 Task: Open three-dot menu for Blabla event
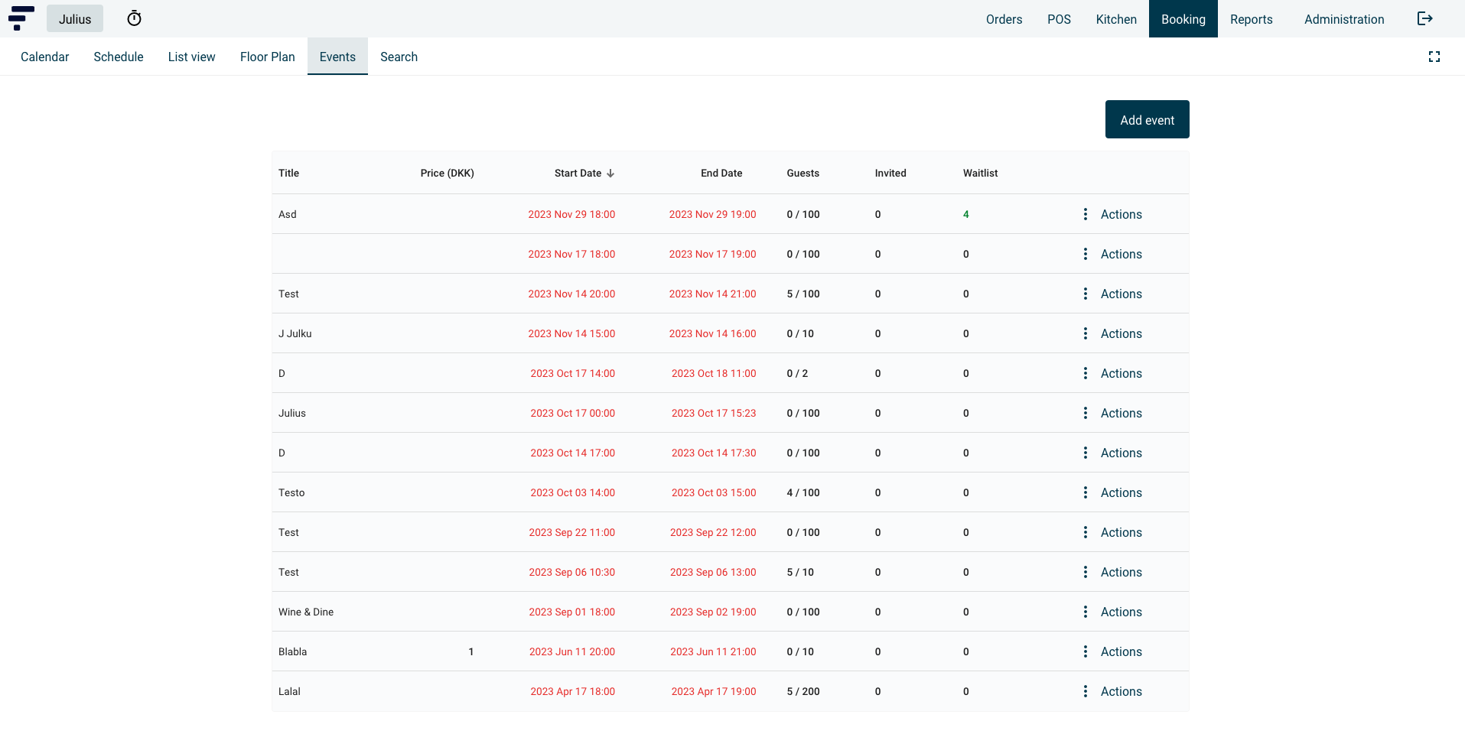coord(1085,651)
